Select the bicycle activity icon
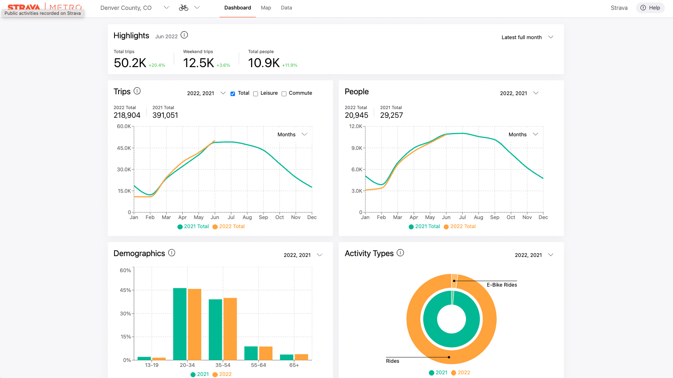 (184, 8)
